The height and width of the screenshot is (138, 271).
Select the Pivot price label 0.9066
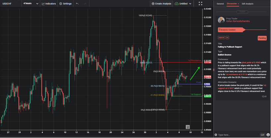[207, 84]
